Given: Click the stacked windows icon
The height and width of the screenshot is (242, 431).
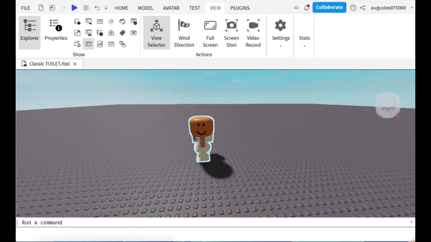Looking at the screenshot, I should click(122, 44).
